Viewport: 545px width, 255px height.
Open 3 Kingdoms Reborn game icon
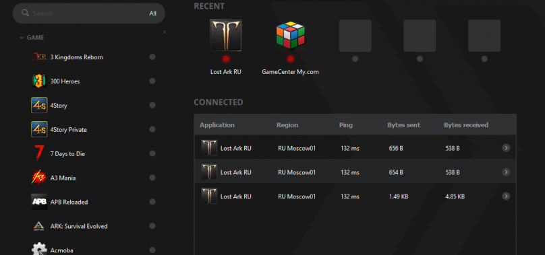(x=39, y=57)
